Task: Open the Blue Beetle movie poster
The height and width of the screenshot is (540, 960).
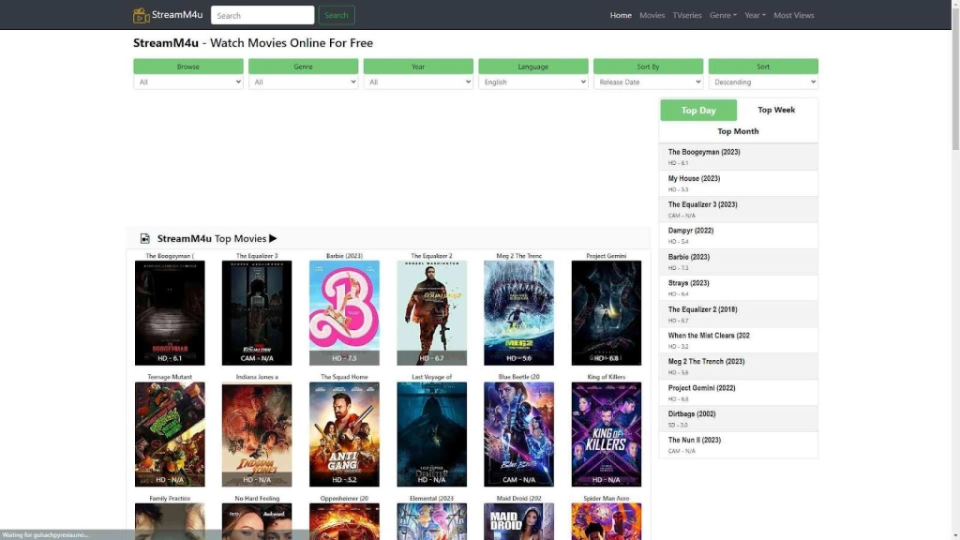Action: [518, 434]
